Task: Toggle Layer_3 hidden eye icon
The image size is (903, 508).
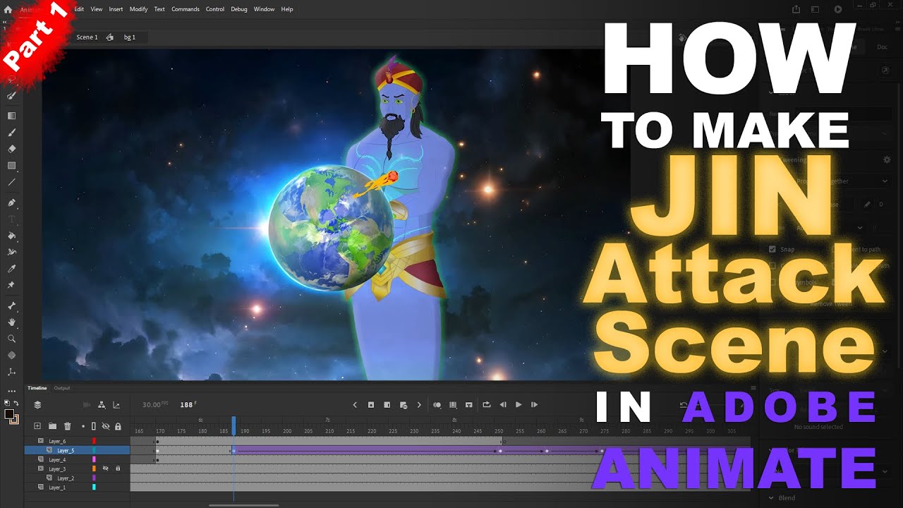Action: pyautogui.click(x=105, y=468)
